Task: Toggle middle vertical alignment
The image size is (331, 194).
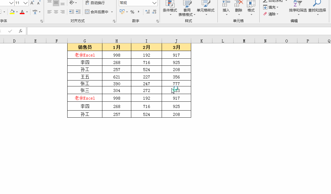Action: click(56, 3)
